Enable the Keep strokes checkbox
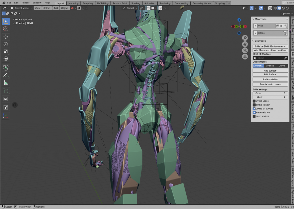The width and height of the screenshot is (294, 209). pos(254,116)
